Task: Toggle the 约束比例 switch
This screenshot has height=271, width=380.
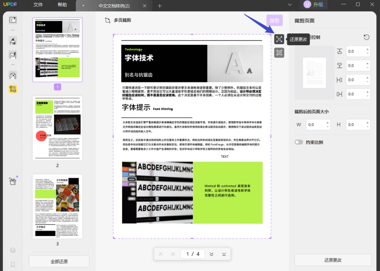Action: coord(299,142)
